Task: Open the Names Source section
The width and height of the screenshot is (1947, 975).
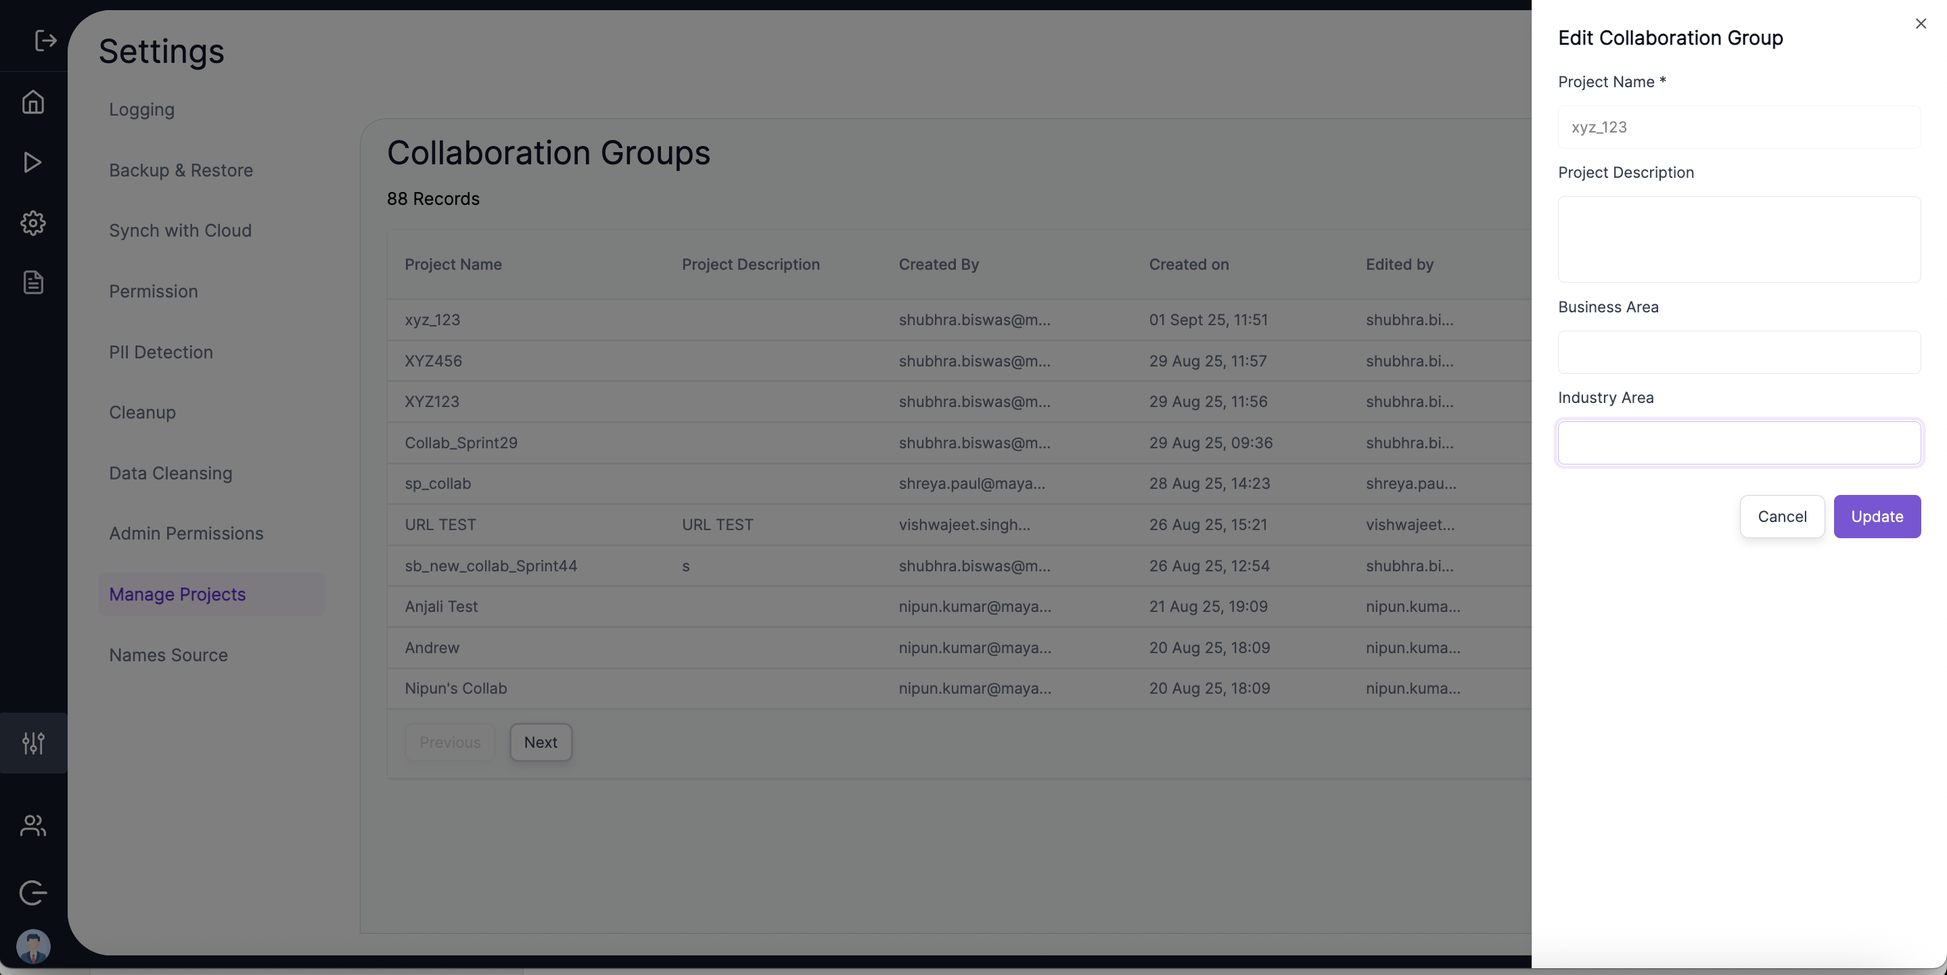Action: click(x=168, y=654)
